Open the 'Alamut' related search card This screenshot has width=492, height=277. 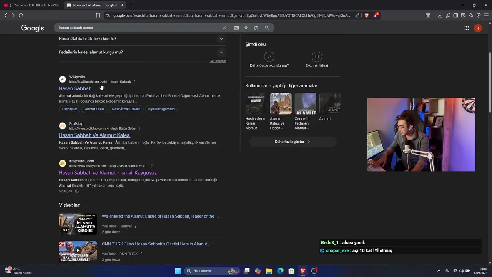tap(330, 107)
